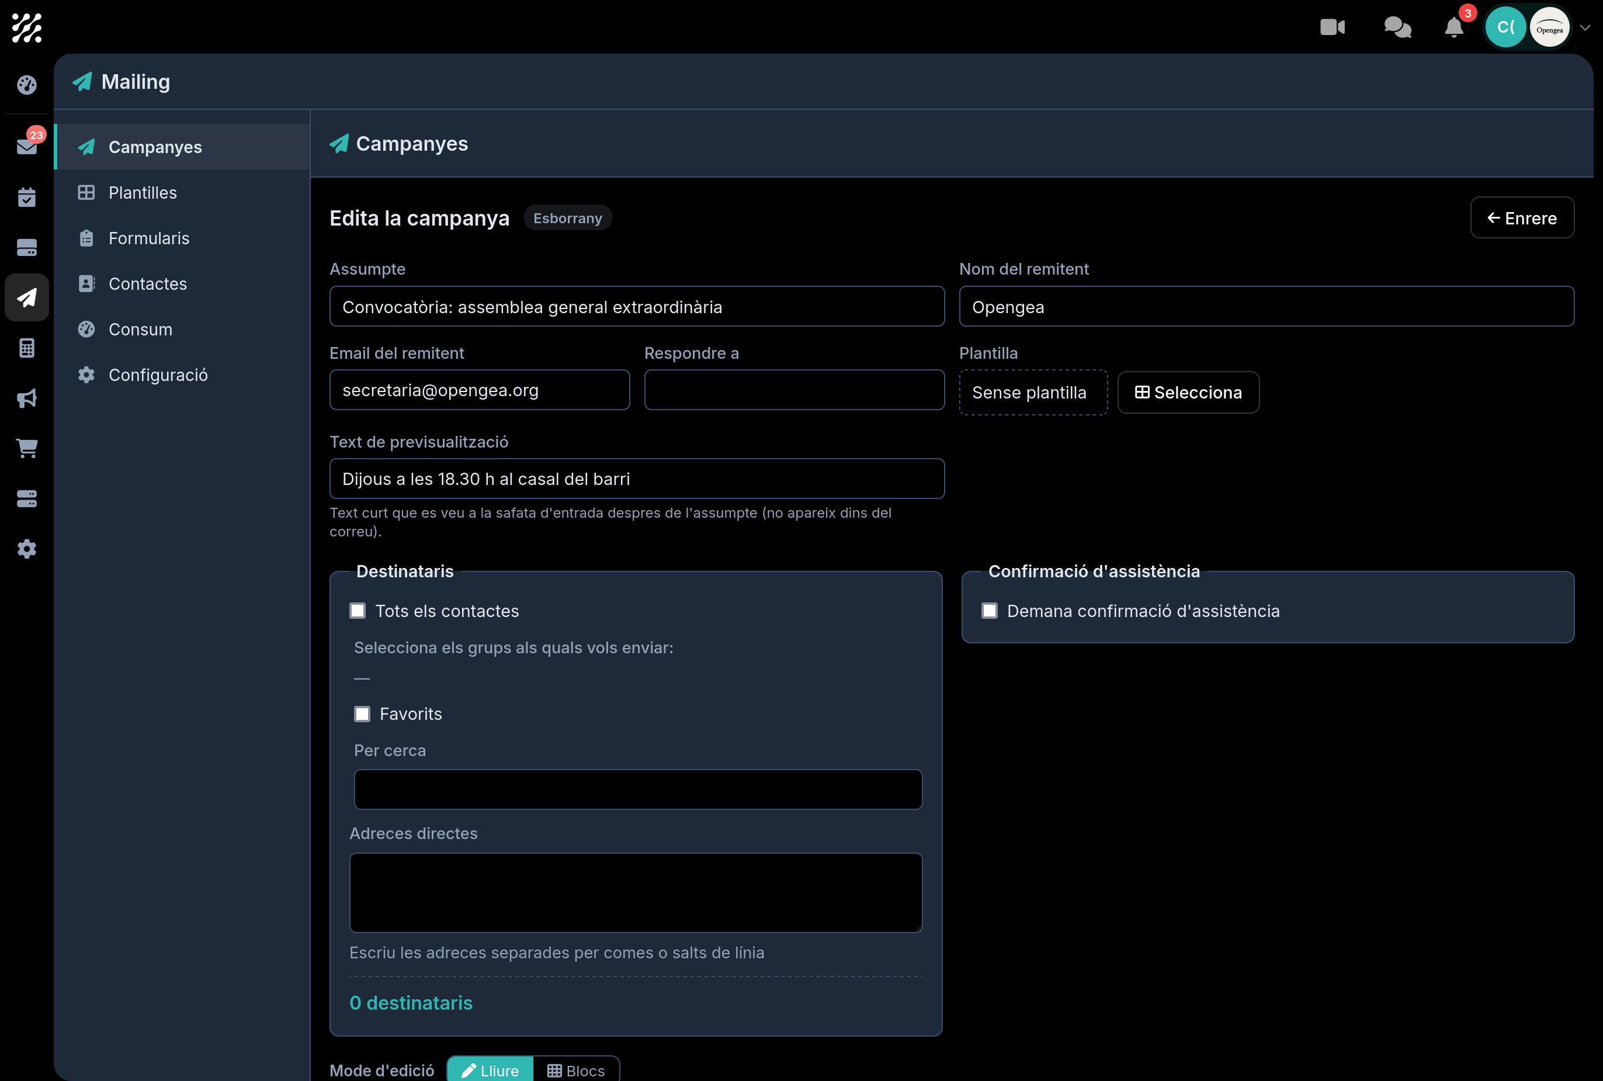This screenshot has width=1603, height=1081.
Task: Focus the Text de previsualització field
Action: [x=637, y=479]
